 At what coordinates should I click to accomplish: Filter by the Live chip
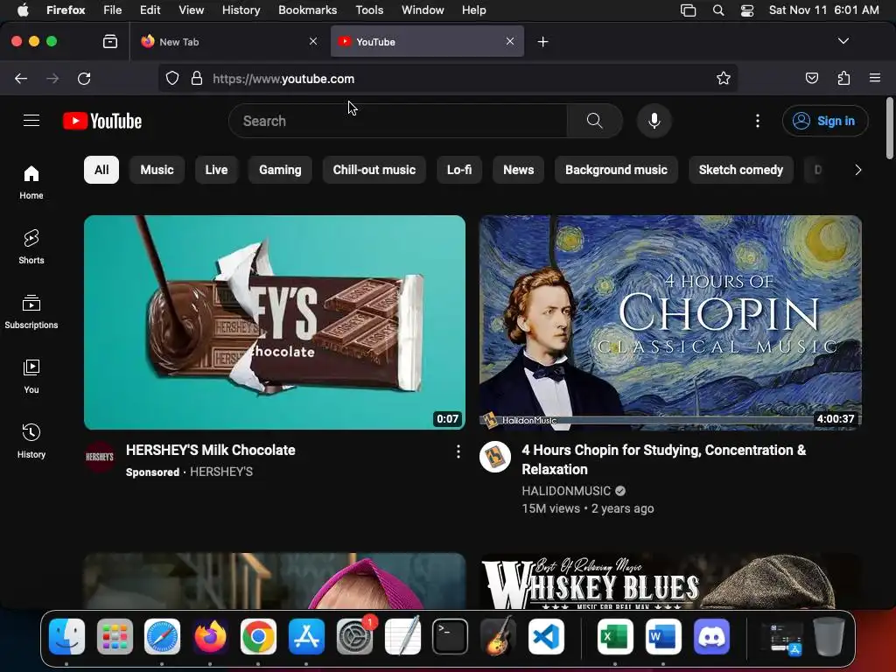(217, 170)
